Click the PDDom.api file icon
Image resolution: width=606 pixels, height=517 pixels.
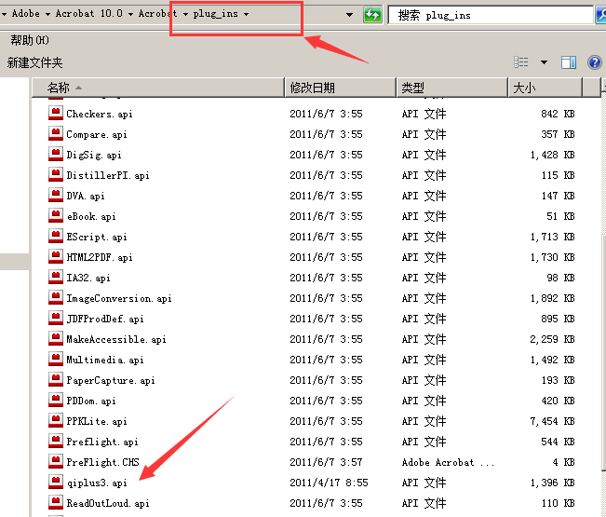coord(56,401)
